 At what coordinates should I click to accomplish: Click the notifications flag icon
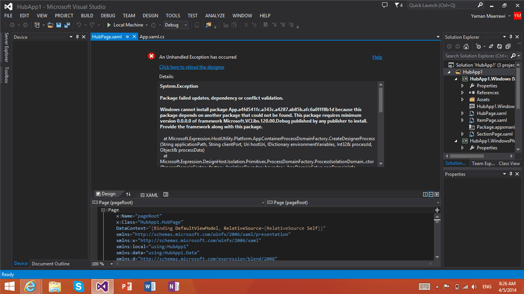click(x=398, y=5)
